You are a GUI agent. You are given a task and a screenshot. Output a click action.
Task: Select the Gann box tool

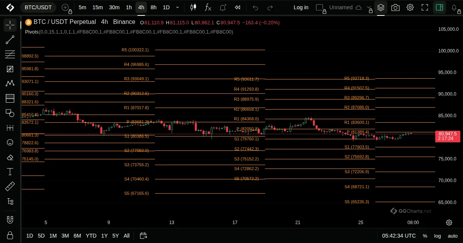click(x=10, y=69)
